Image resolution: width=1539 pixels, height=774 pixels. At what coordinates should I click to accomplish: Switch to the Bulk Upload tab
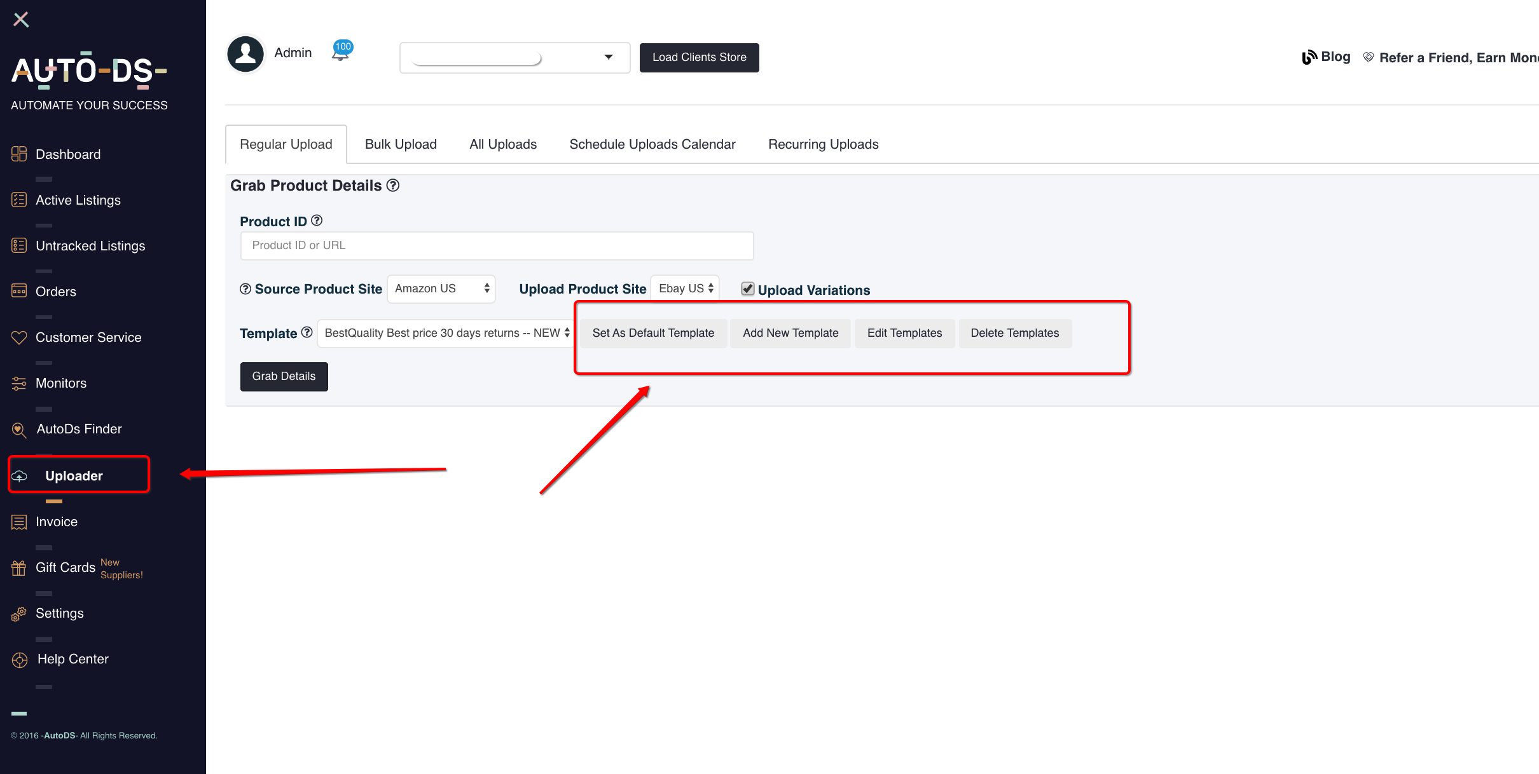[401, 144]
